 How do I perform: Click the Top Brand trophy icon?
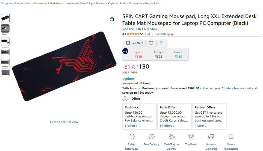click(191, 137)
